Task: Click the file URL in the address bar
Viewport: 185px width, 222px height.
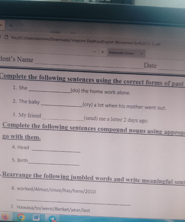Action: 86,41
